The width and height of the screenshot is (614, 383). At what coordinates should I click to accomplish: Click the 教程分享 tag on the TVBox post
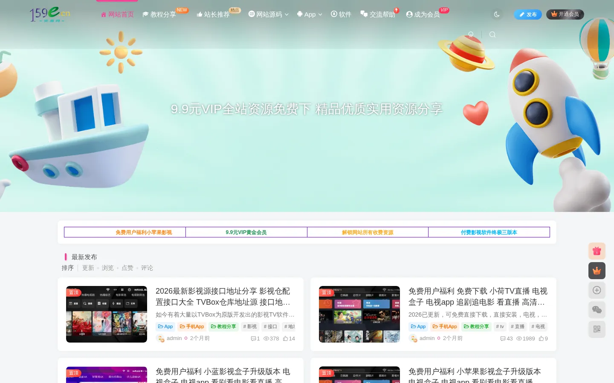[x=223, y=326]
